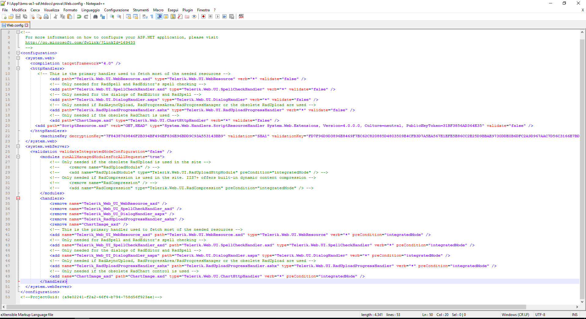This screenshot has width=586, height=319.
Task: Toggle synchronized vertical scrolling
Action: (x=128, y=16)
